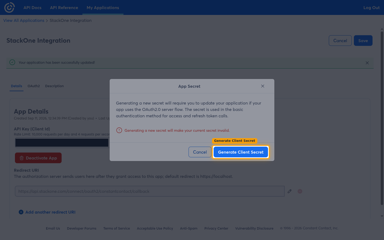
Task: Open the API Reference menu item
Action: (x=64, y=7)
